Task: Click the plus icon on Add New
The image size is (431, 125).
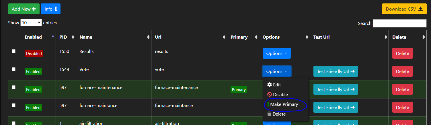Action: 34,9
